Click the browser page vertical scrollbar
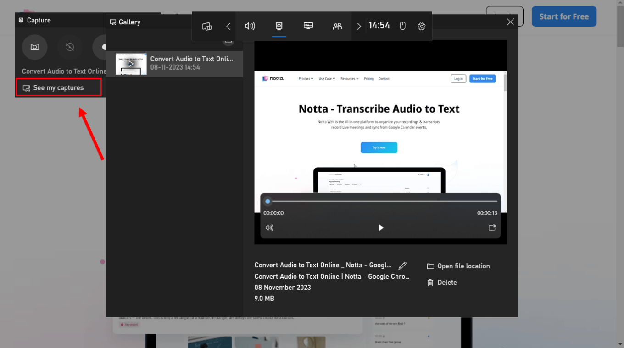 click(x=620, y=27)
